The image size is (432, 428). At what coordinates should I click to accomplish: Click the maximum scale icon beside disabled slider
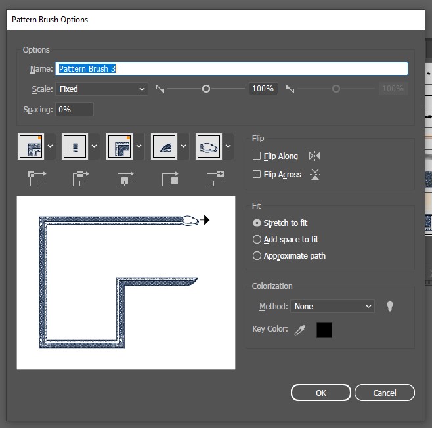point(290,89)
